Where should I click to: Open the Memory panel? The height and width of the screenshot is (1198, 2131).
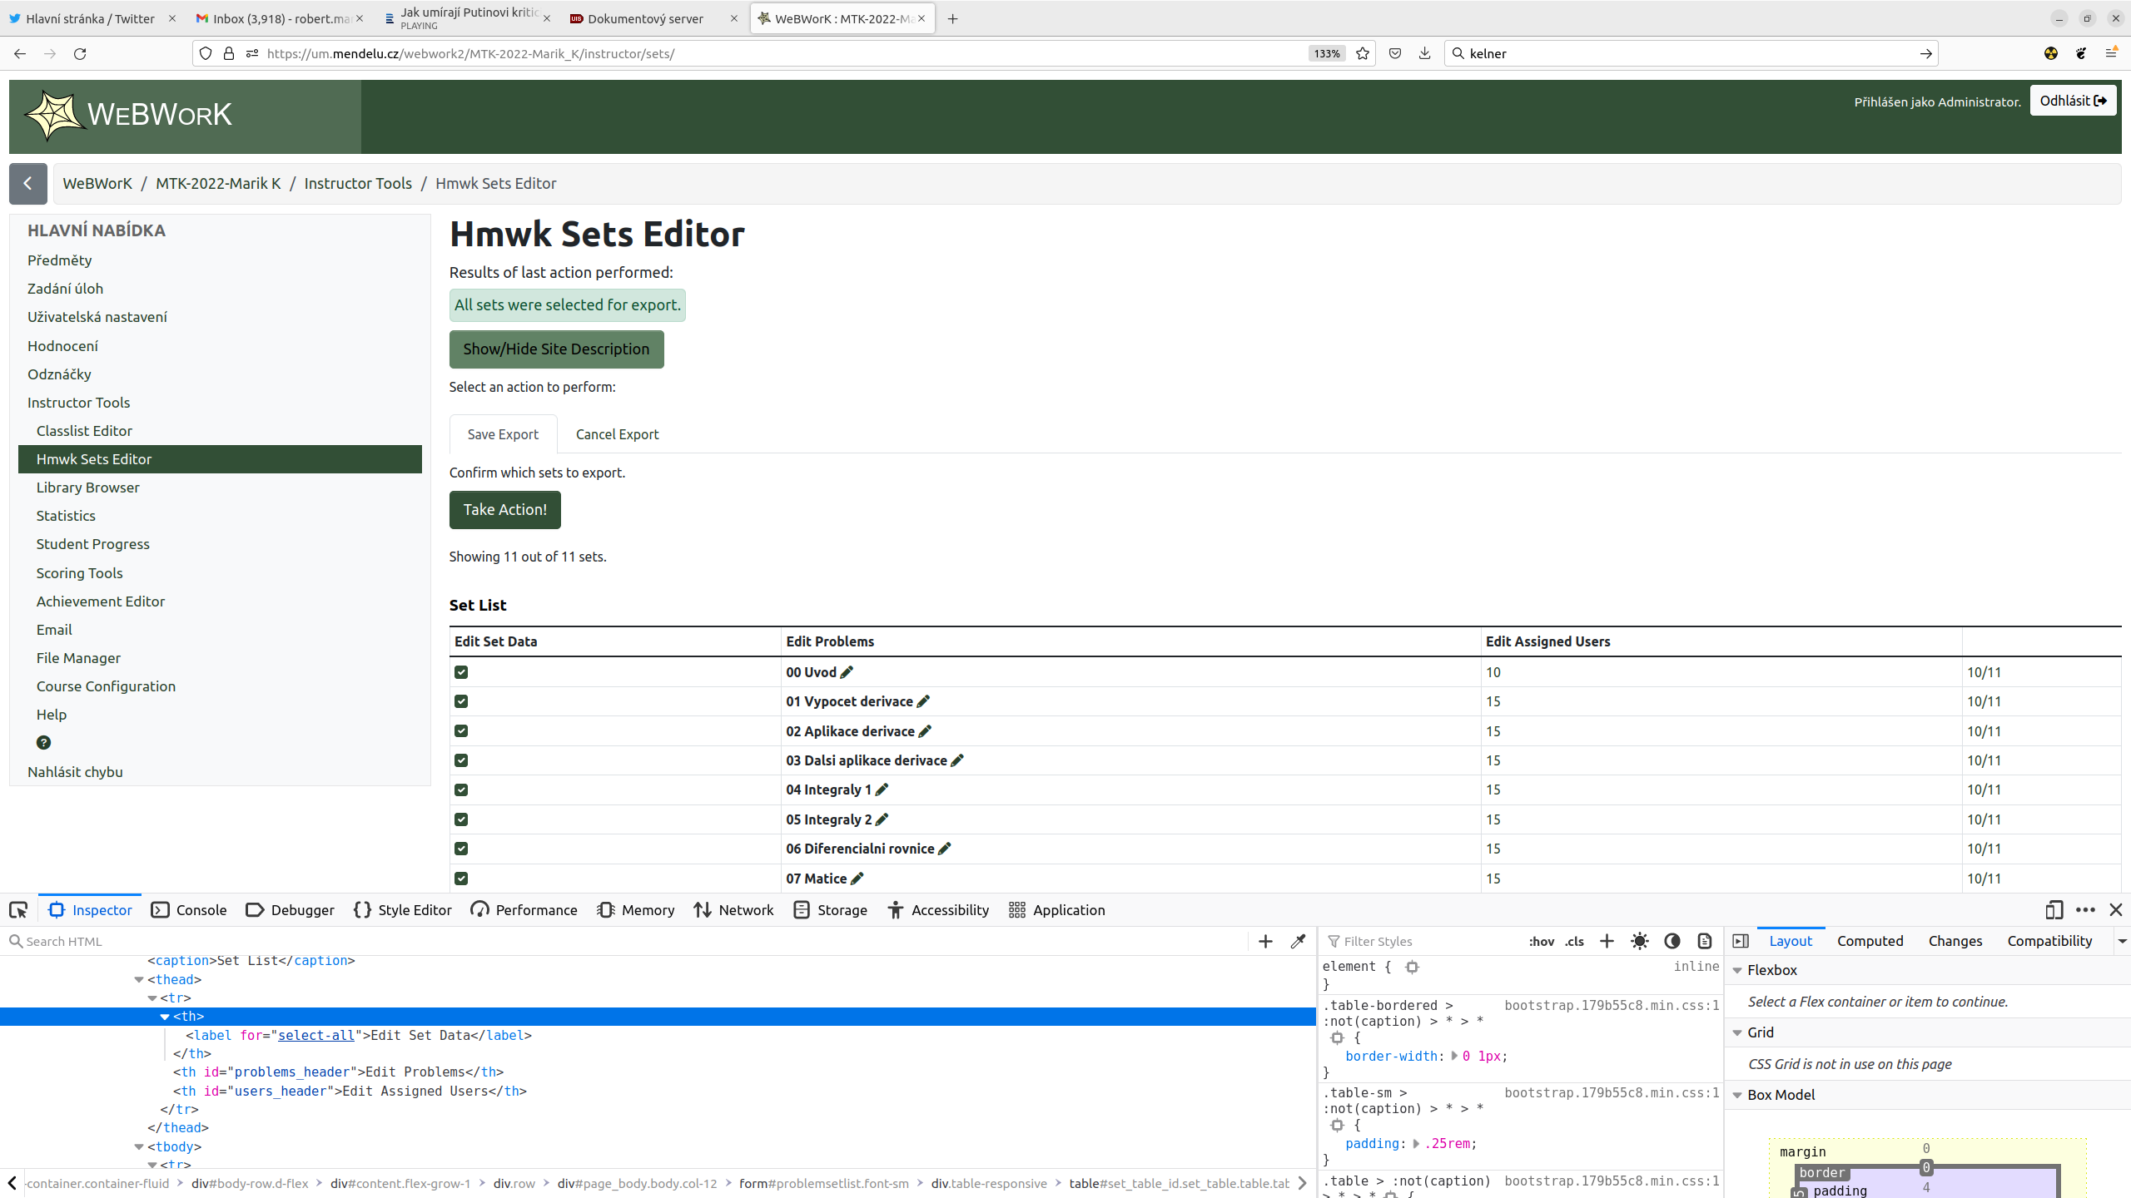tap(635, 909)
